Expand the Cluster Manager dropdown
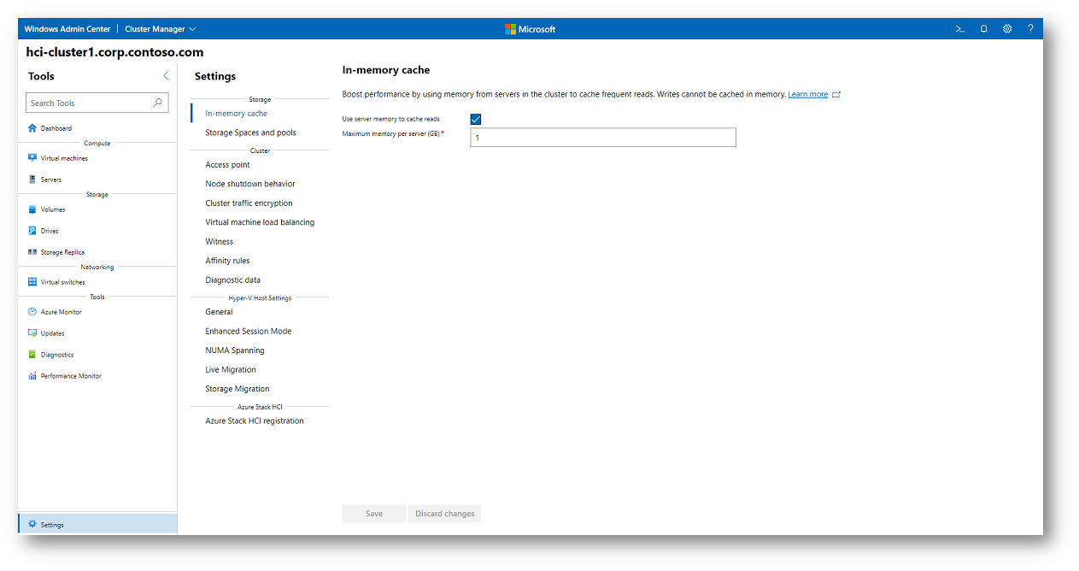Viewport: 1079px width, 571px height. tap(160, 29)
